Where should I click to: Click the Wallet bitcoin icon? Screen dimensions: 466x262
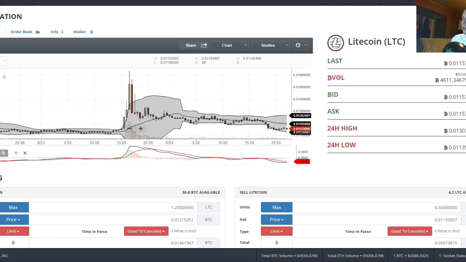point(91,32)
